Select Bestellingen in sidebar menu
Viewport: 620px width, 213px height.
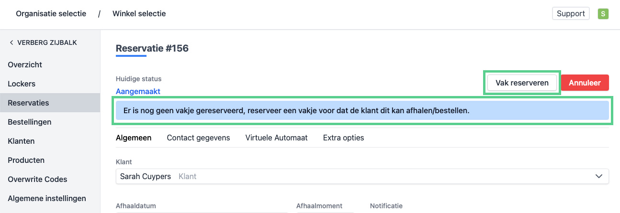(x=29, y=122)
